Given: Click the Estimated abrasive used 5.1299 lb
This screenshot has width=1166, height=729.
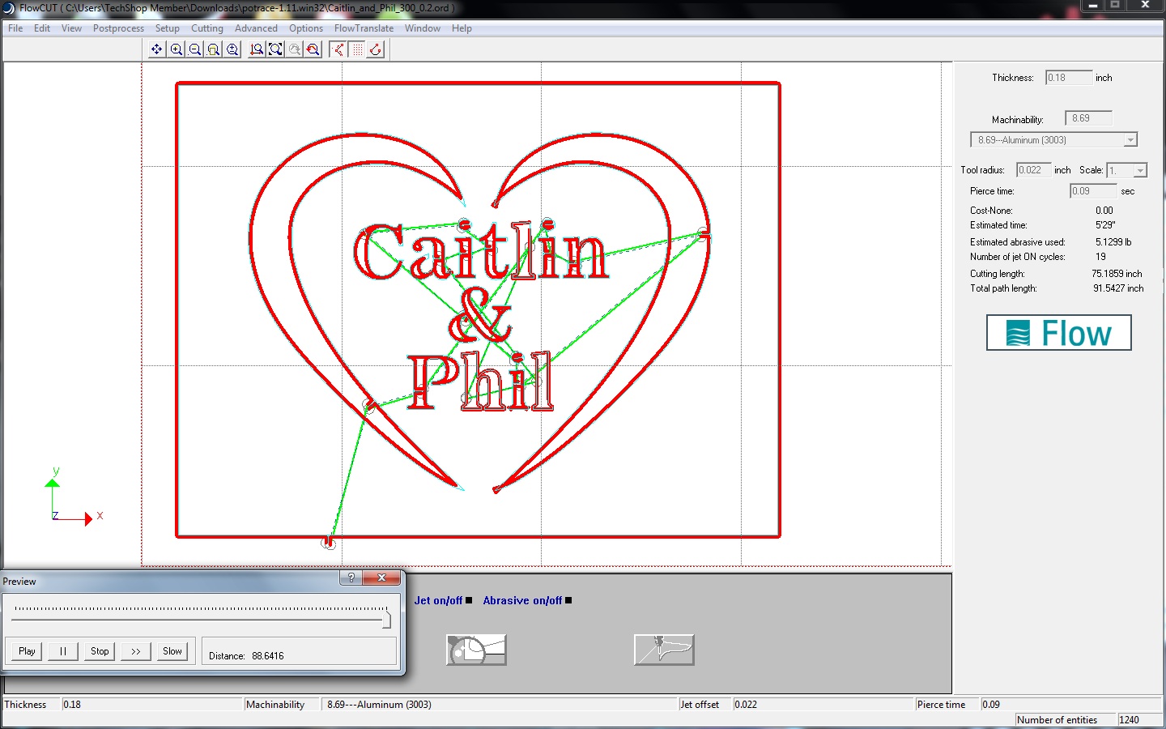Looking at the screenshot, I should coord(1113,242).
